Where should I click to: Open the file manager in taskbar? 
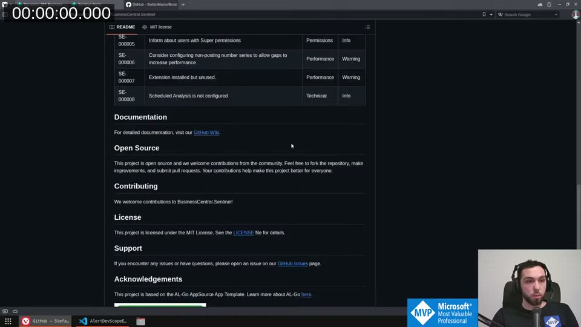pyautogui.click(x=140, y=321)
